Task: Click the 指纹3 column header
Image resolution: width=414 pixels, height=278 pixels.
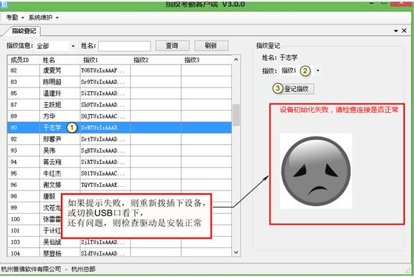Action: pos(207,60)
